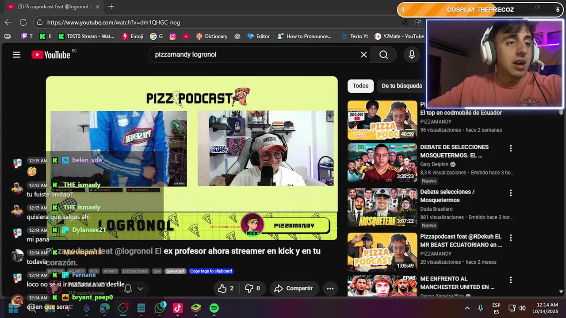This screenshot has width=566, height=318.
Task: Open 'Pizzapodcast feat @RDekuh' video title
Action: pos(461,240)
